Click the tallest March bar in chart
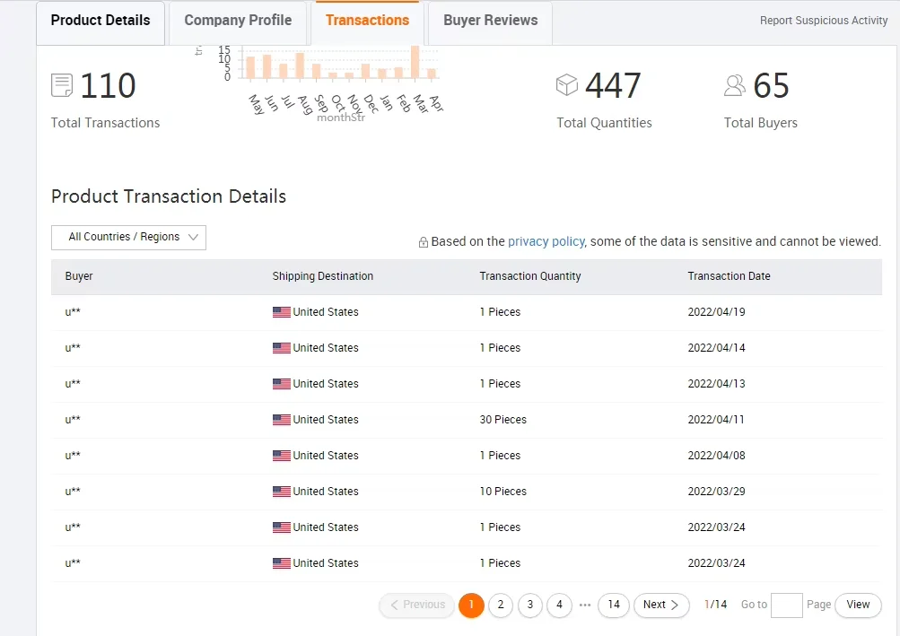Screen dimensions: 900x636 [415, 62]
